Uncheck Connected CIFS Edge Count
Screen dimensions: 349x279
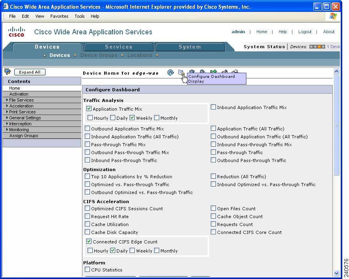[x=89, y=241]
